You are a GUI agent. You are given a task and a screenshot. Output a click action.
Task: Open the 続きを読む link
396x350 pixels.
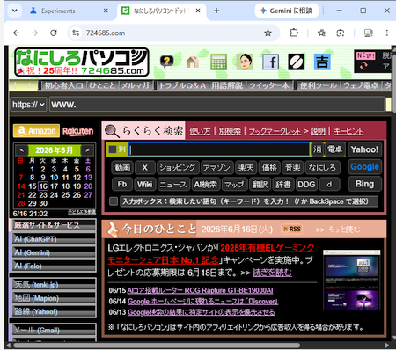[272, 273]
